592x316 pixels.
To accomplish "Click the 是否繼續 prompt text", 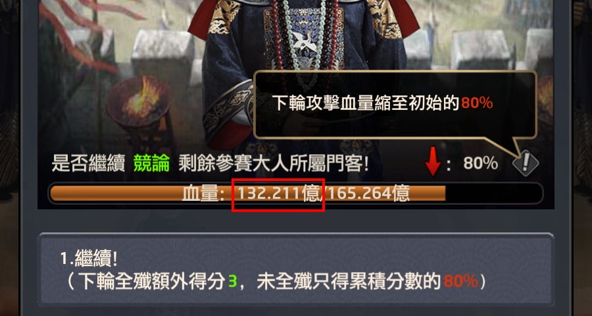I will click(x=88, y=164).
